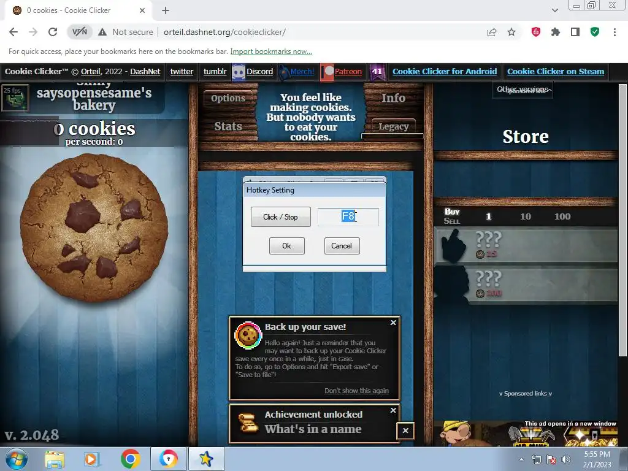
Task: Close the Achievement unlocked notification
Action: tap(393, 410)
